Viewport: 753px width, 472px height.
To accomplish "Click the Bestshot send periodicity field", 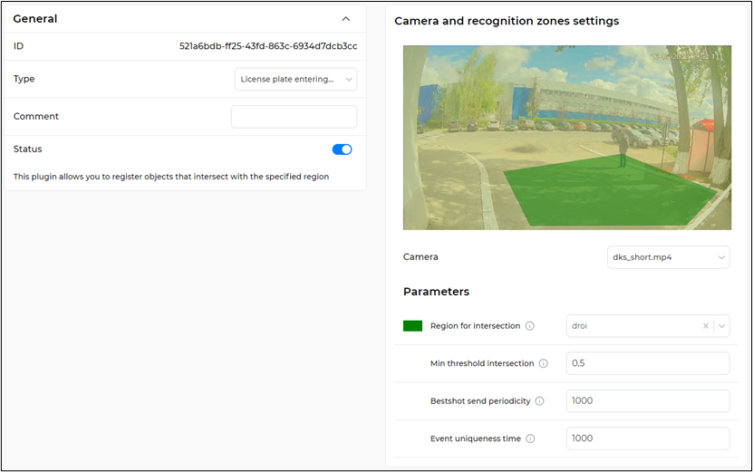I will click(x=648, y=401).
